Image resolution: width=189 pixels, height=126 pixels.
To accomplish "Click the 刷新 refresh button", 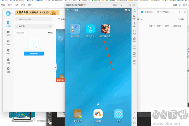I will pos(180,19).
